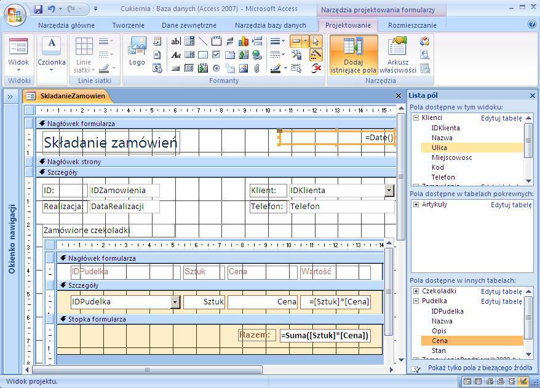Toggle the Select objects pointer tool
The image size is (540, 388).
316,42
